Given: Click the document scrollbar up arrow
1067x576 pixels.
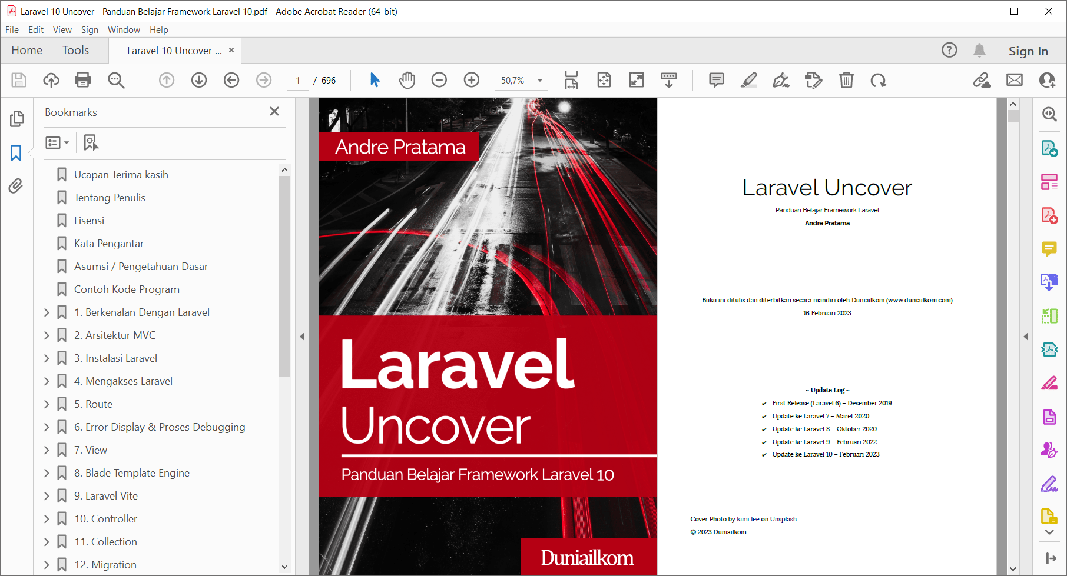Looking at the screenshot, I should click(x=1013, y=104).
